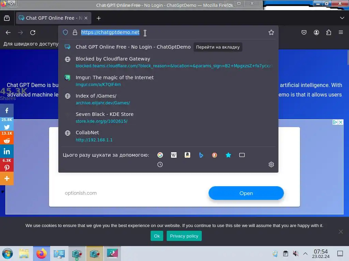Select Seven Black - KDE Store suggestion
The image size is (349, 261).
click(x=168, y=118)
